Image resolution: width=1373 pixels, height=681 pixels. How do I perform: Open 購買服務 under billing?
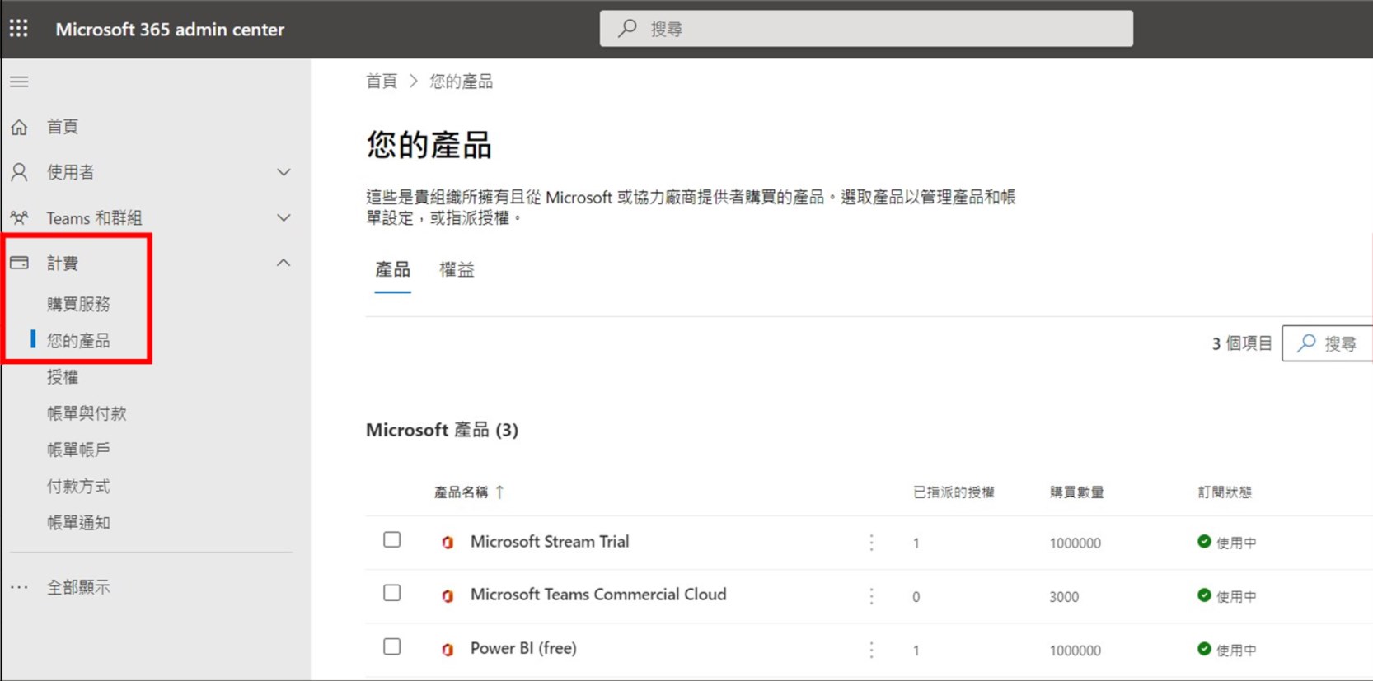[x=78, y=304]
